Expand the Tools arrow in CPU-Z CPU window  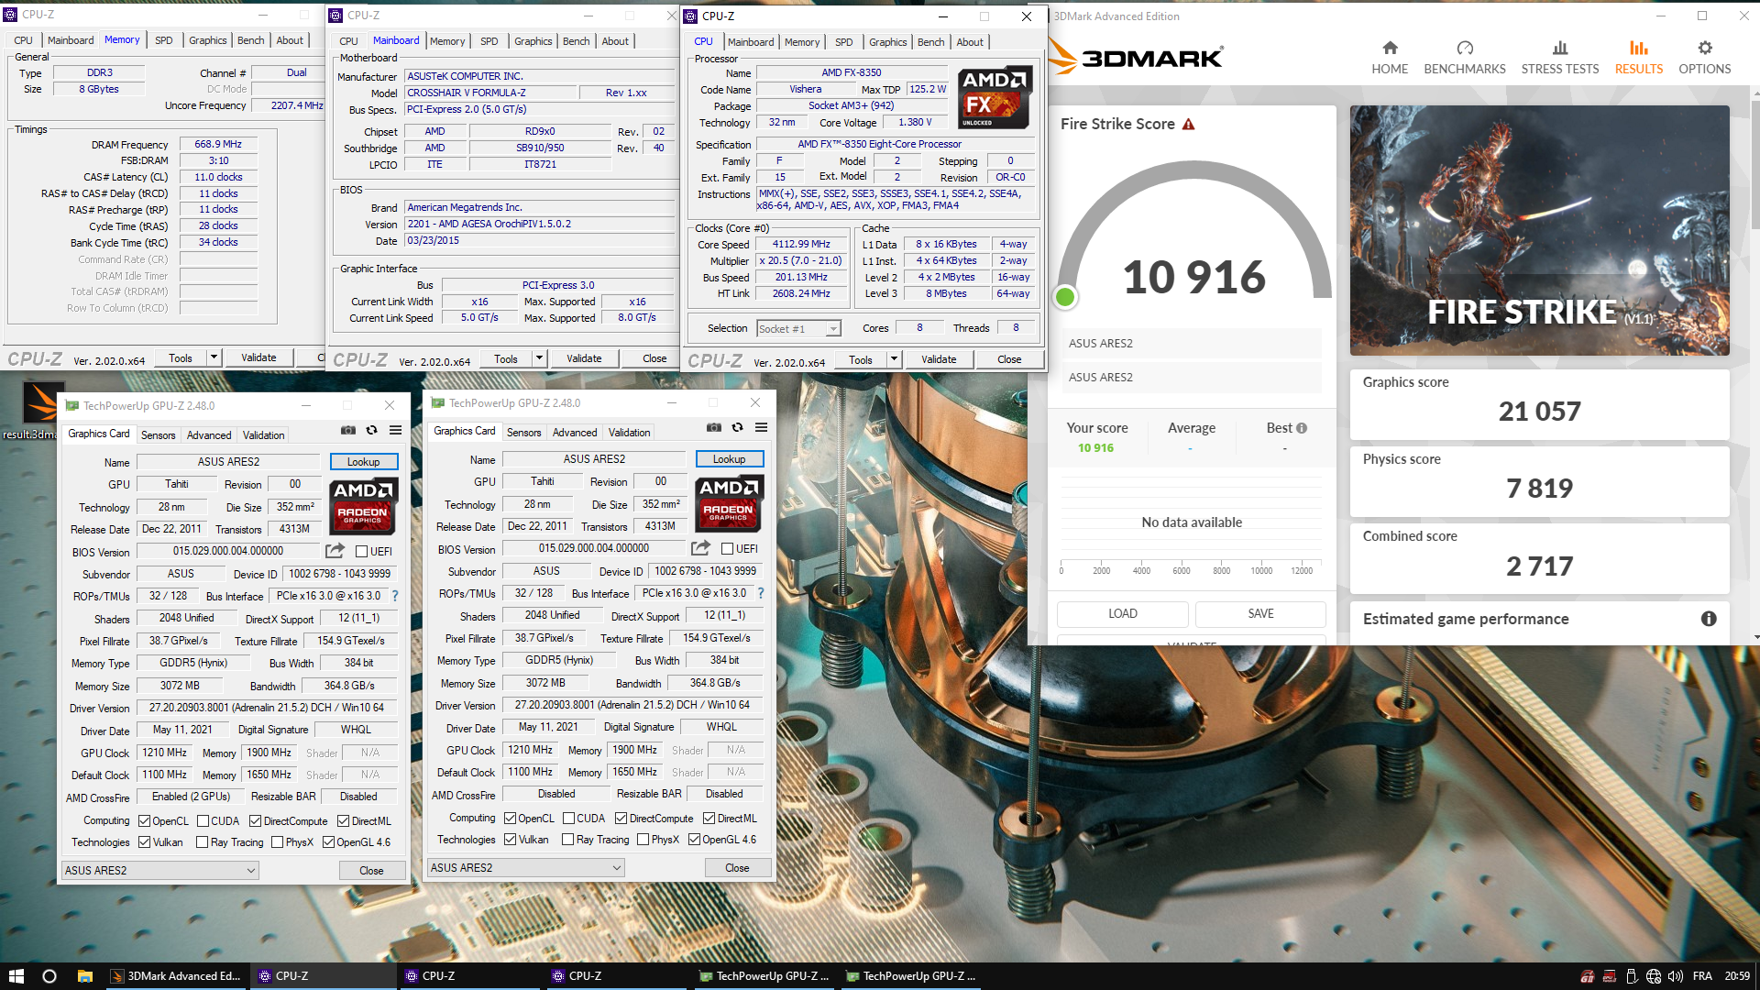894,360
